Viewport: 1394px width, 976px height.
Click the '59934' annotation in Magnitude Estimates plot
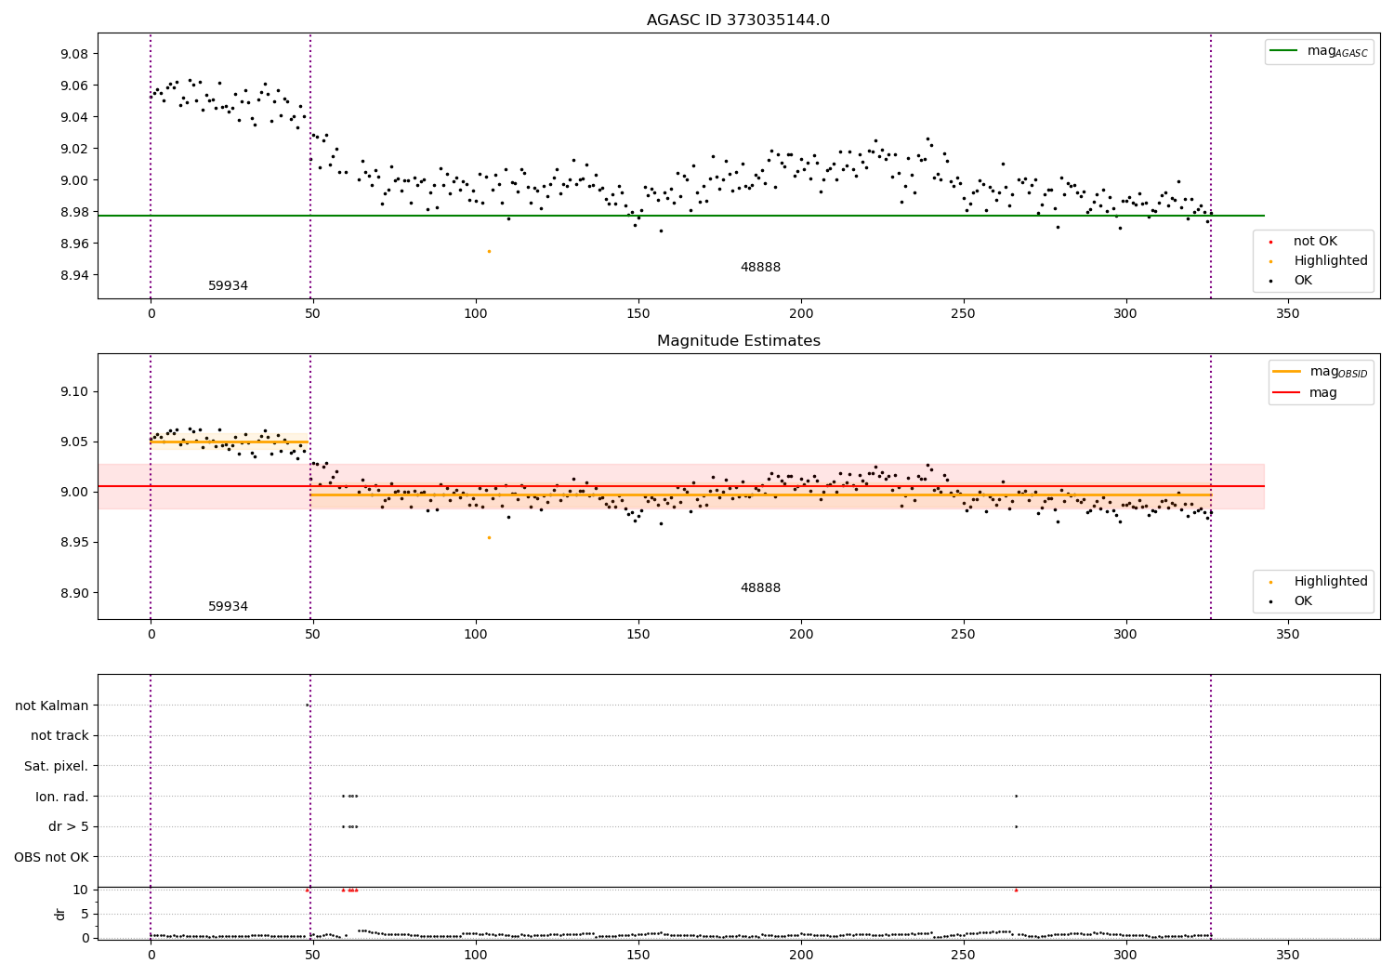[228, 607]
